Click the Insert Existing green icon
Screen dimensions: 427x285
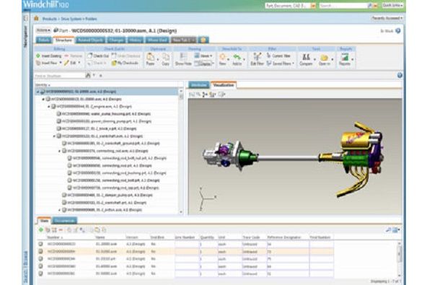[38, 56]
